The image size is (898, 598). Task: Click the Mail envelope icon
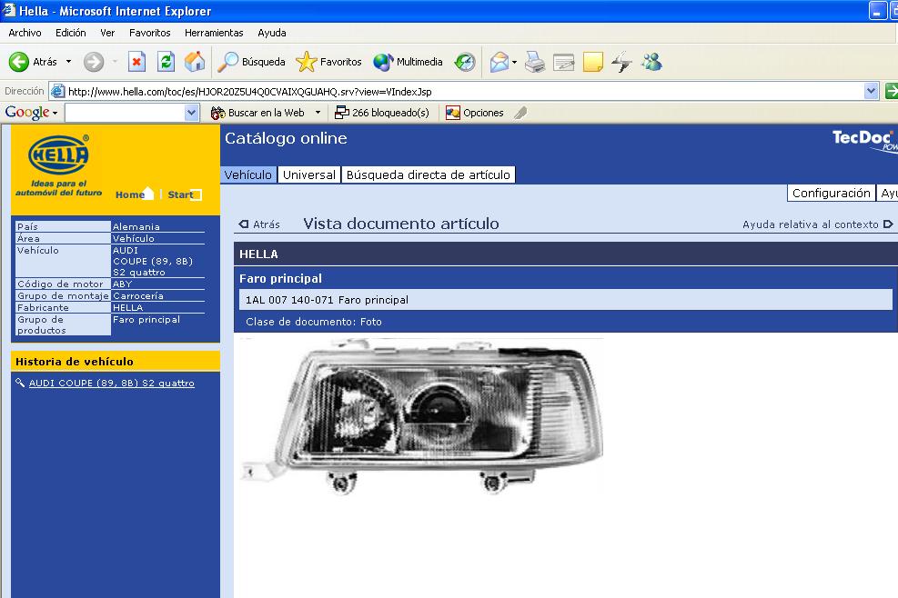coord(499,62)
